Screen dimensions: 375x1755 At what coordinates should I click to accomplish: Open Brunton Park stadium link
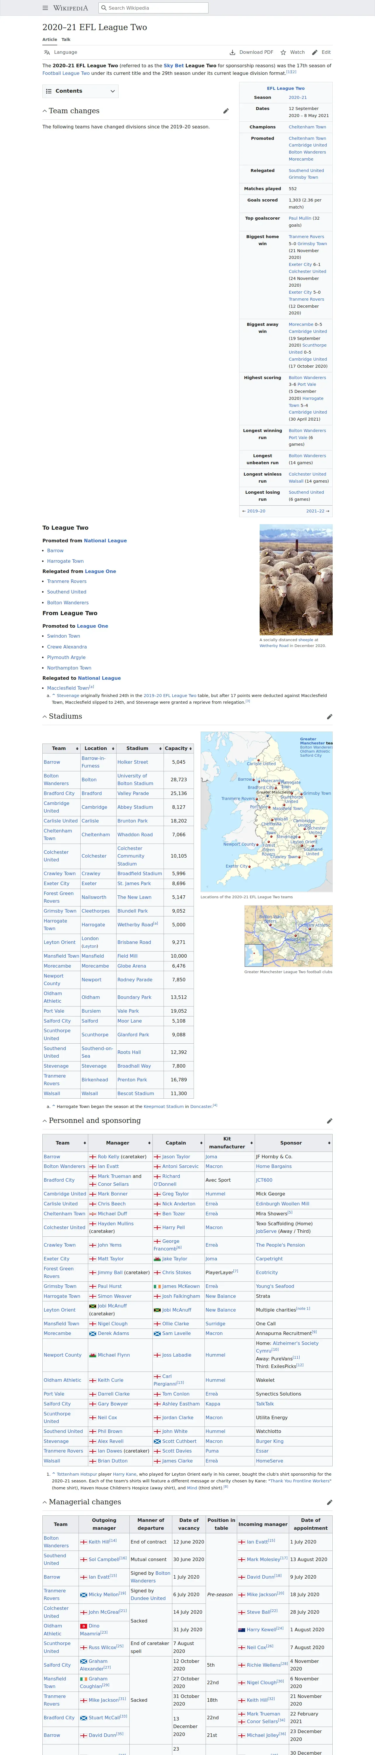133,821
